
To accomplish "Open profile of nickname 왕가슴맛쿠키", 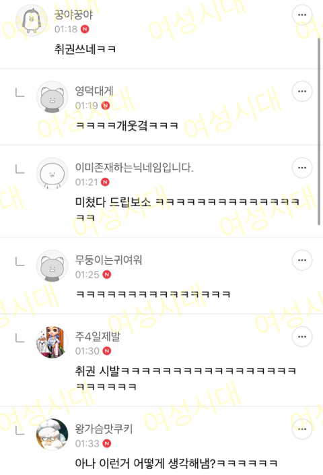I will [x=104, y=429].
